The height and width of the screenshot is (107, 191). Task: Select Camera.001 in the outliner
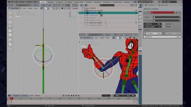tap(93, 15)
